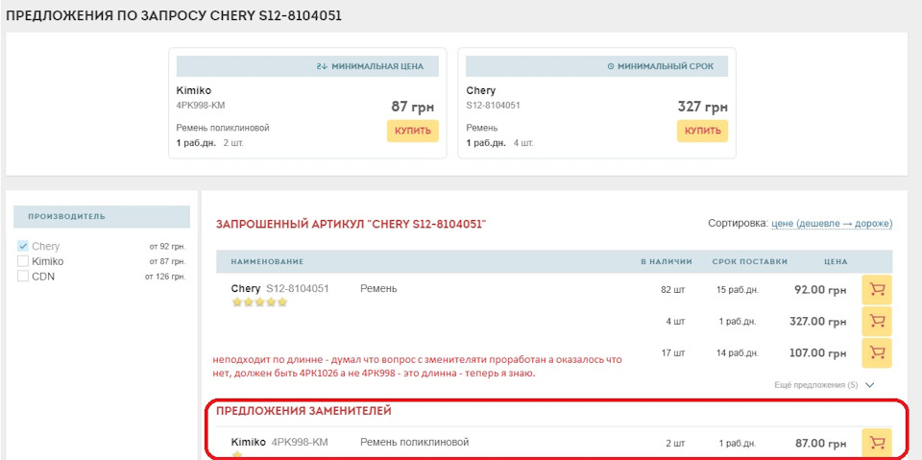Viewport: 922px width, 460px height.
Task: Click the '17 шт' availability value
Action: pos(672,353)
